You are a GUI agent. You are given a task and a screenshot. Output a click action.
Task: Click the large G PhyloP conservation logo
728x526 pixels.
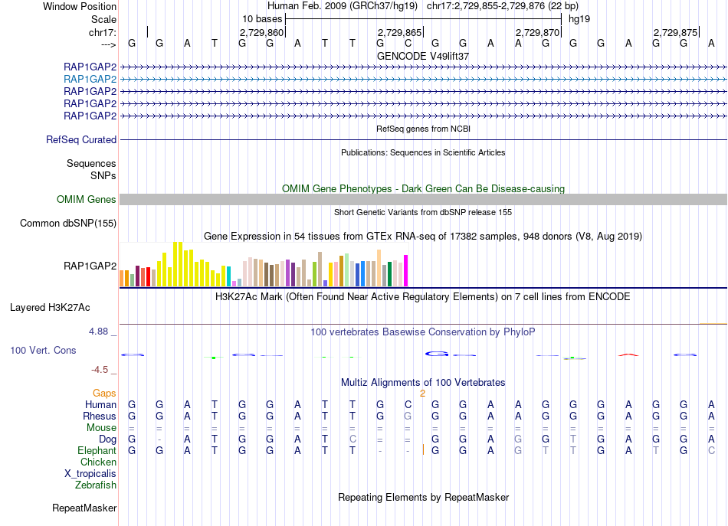coord(437,354)
